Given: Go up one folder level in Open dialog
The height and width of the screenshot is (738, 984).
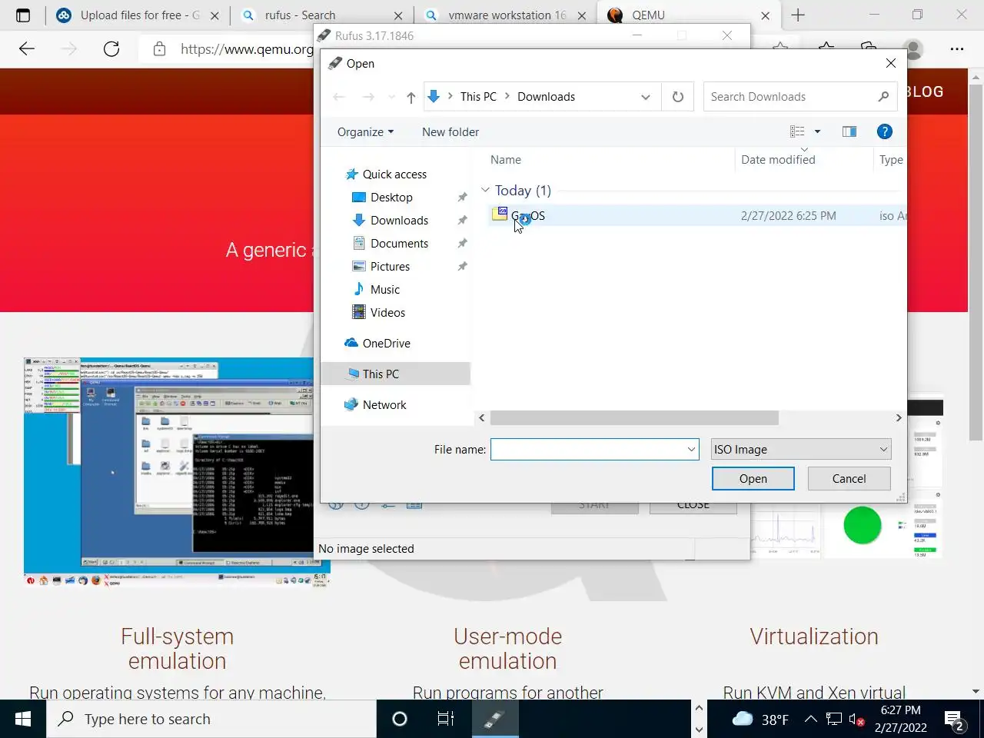Looking at the screenshot, I should pos(411,97).
